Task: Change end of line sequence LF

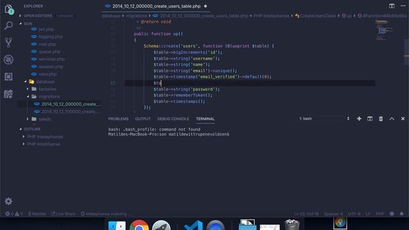Action: tap(368, 214)
